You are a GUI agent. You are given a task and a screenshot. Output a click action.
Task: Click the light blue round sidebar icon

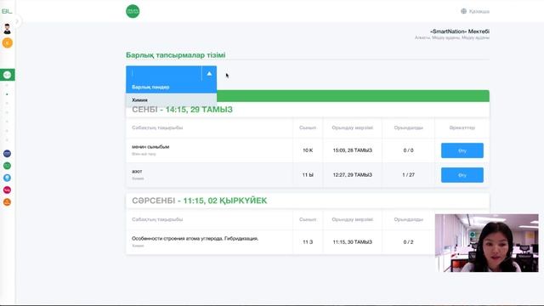[x=7, y=178]
